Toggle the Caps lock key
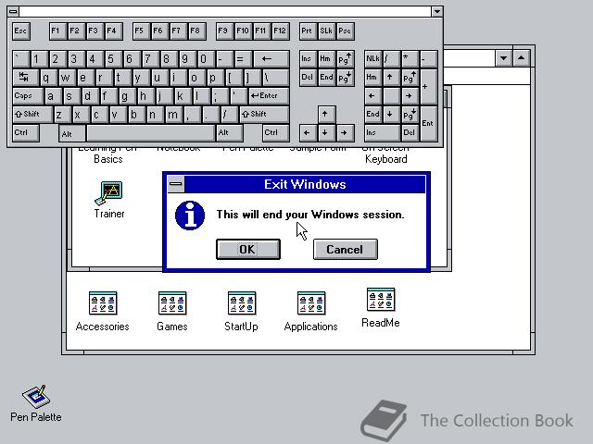 pyautogui.click(x=28, y=96)
